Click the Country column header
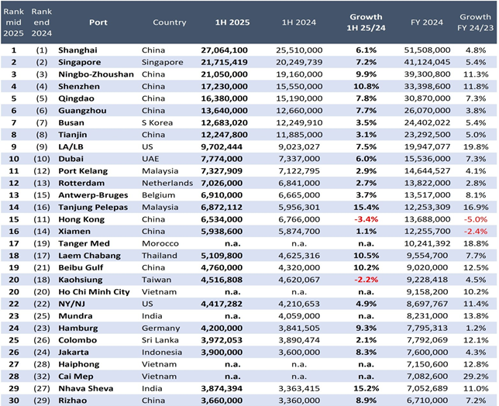Screen dimensions: 499x406 coord(169,22)
